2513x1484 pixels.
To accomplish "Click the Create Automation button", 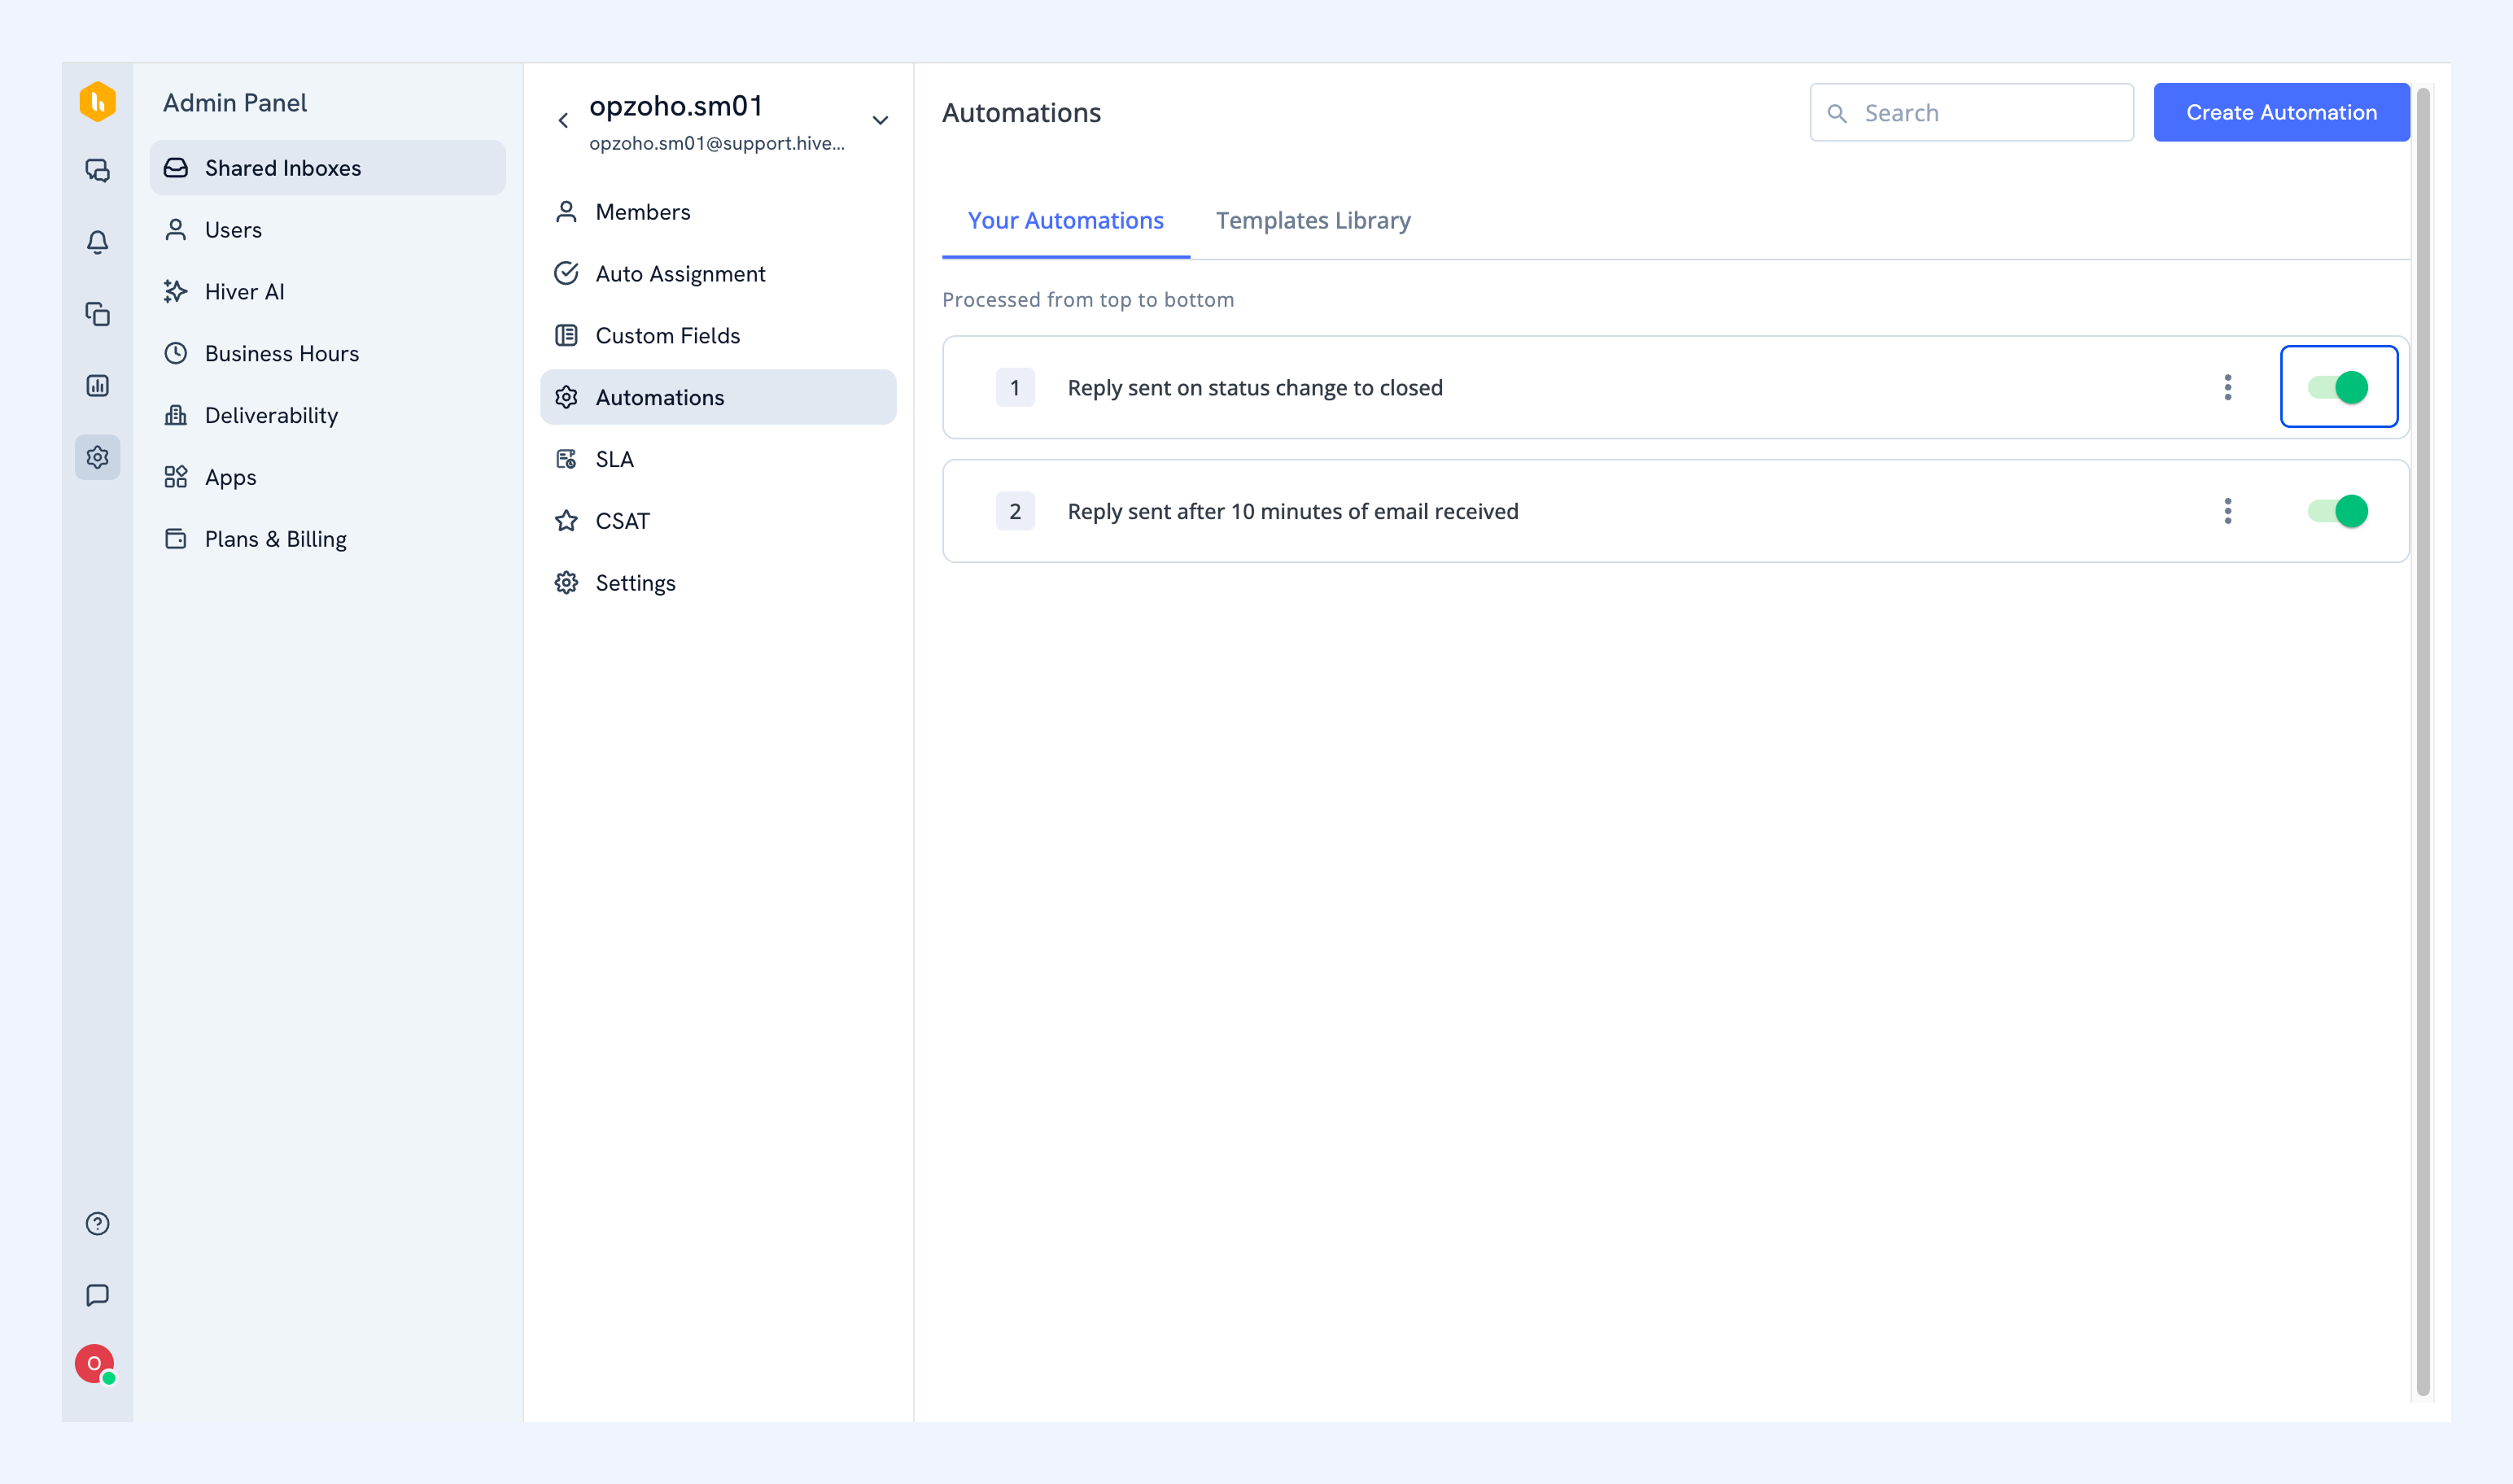I will point(2281,112).
